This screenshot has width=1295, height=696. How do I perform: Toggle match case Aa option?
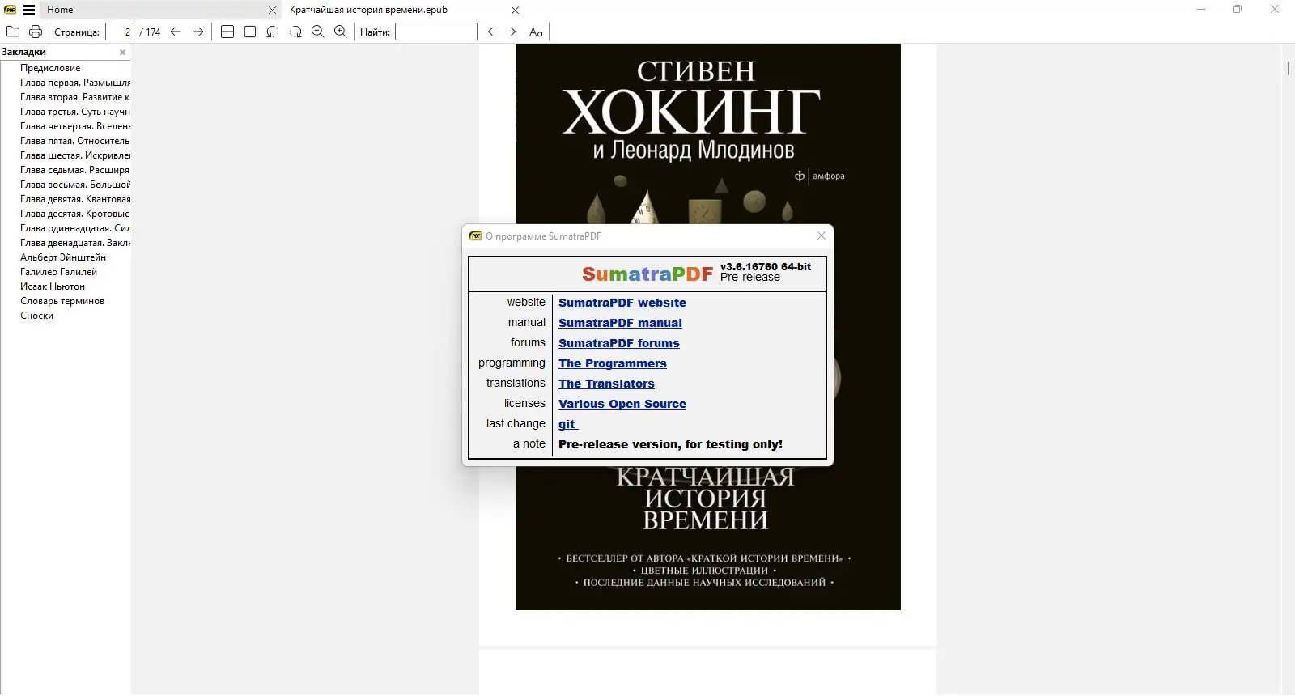(536, 32)
